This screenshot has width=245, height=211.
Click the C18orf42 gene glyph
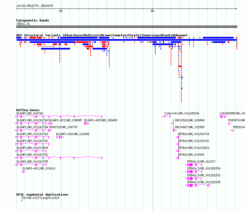pos(166,117)
